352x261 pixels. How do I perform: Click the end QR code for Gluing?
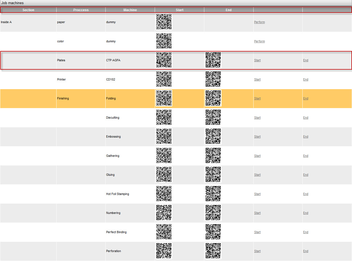pos(213,174)
